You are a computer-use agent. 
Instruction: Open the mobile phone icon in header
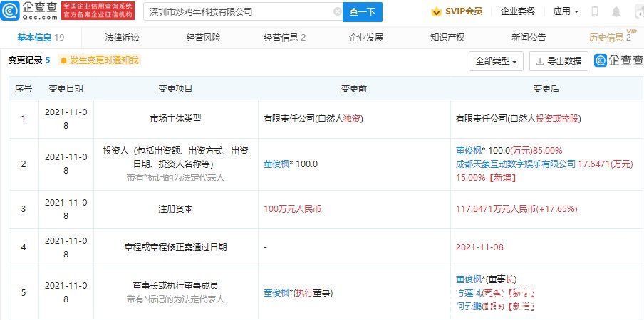tap(595, 12)
